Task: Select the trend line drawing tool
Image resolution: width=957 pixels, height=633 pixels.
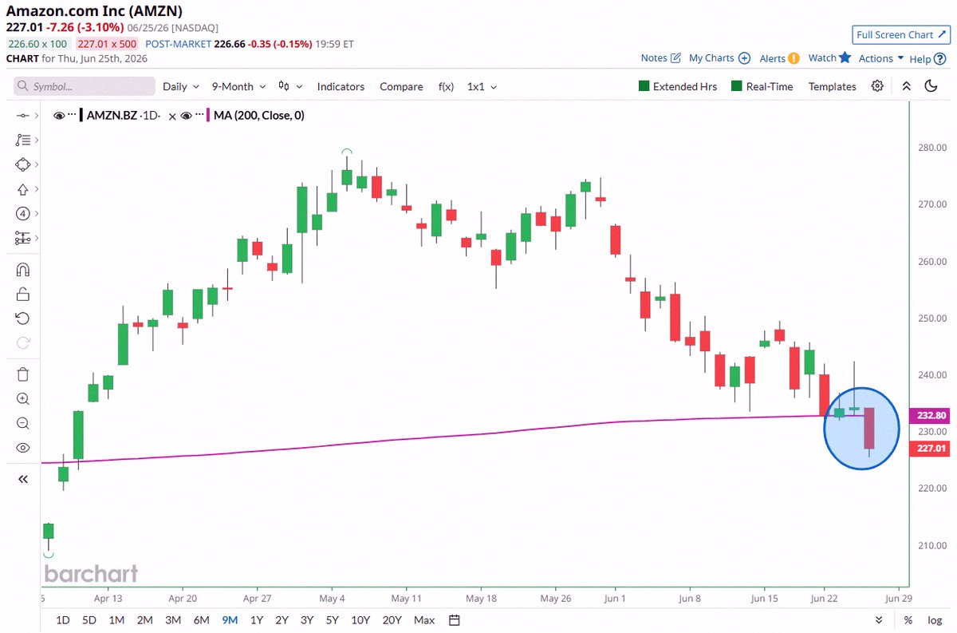Action: click(x=22, y=116)
